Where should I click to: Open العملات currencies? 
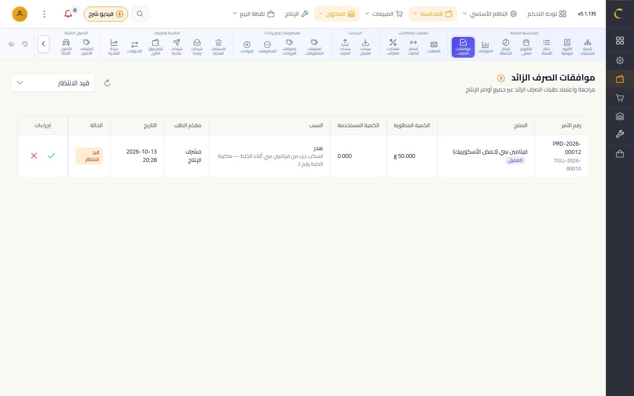(434, 47)
